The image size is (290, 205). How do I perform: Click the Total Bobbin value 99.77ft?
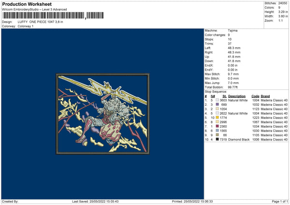(x=232, y=87)
